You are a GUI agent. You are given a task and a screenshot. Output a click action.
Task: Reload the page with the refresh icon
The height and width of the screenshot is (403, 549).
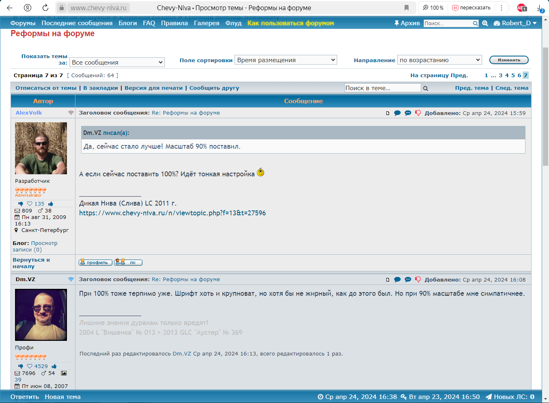[45, 8]
